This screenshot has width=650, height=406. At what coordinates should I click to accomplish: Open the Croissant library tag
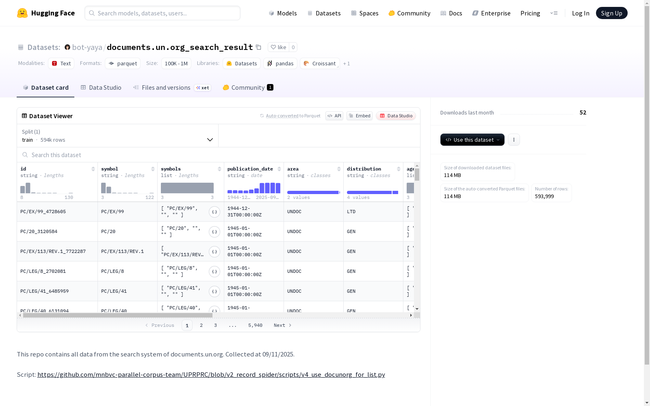point(320,63)
